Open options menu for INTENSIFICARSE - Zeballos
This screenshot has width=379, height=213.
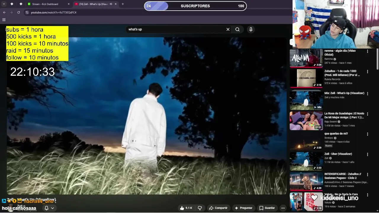(367, 175)
